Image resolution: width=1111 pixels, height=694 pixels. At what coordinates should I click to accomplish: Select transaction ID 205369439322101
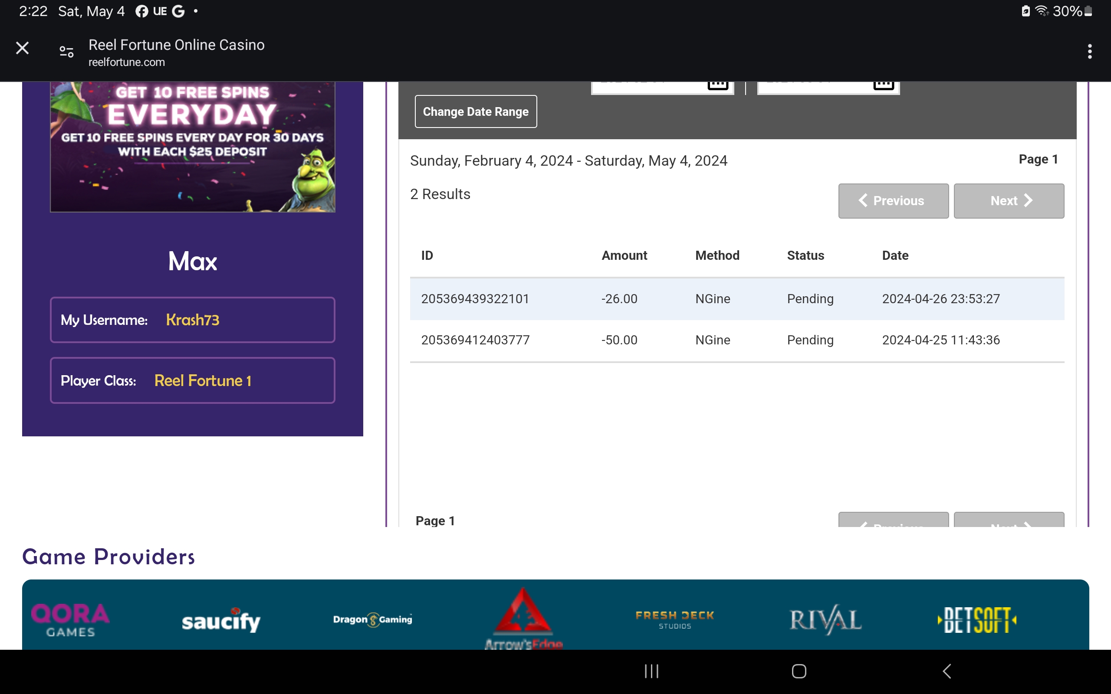(x=475, y=299)
